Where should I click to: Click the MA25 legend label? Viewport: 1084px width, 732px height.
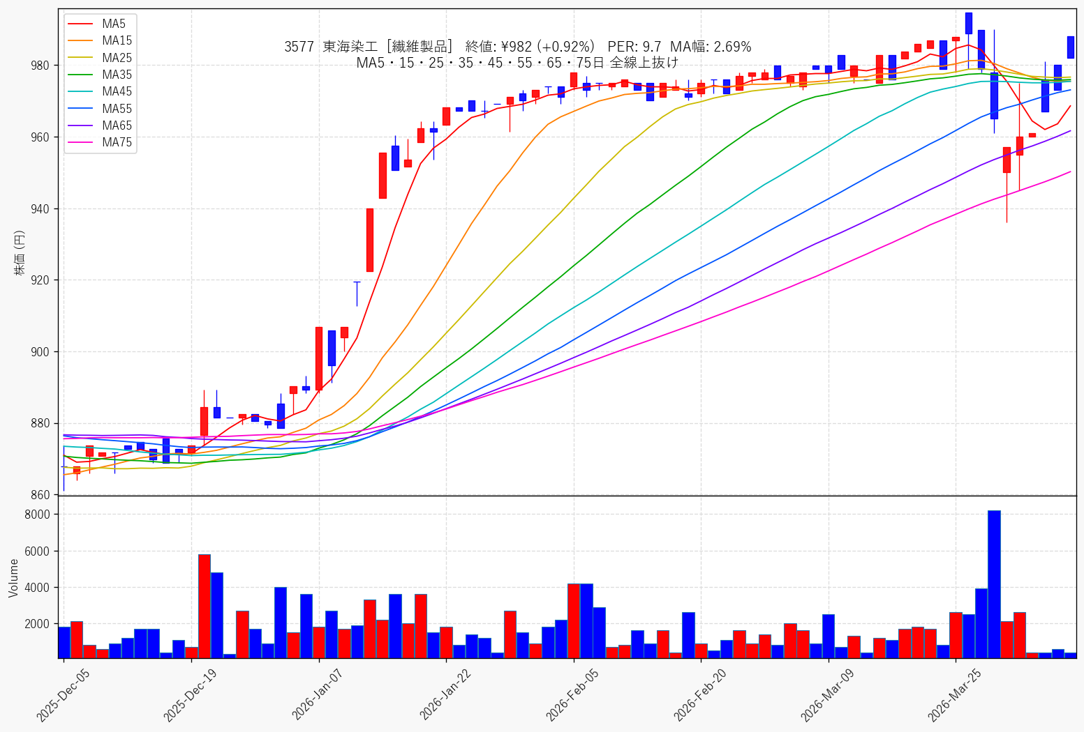point(117,58)
